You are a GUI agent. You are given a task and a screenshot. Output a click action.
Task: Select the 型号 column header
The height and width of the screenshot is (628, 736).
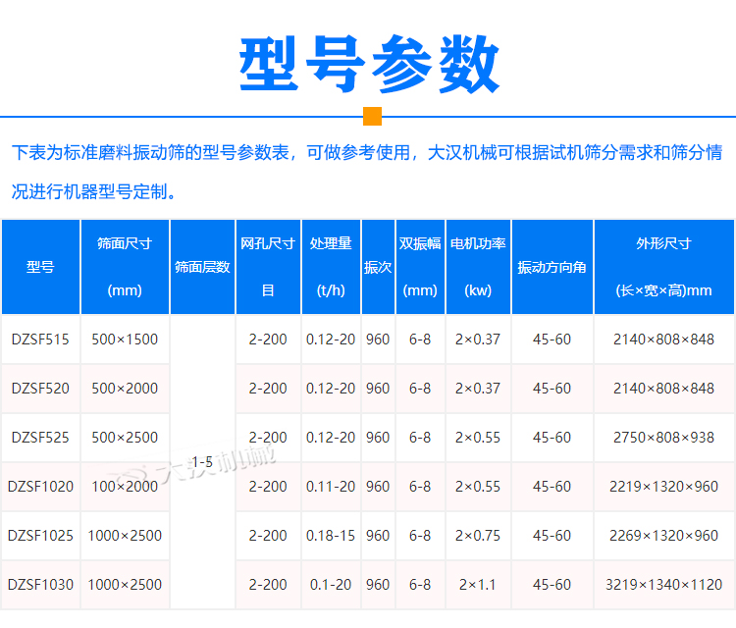click(40, 267)
